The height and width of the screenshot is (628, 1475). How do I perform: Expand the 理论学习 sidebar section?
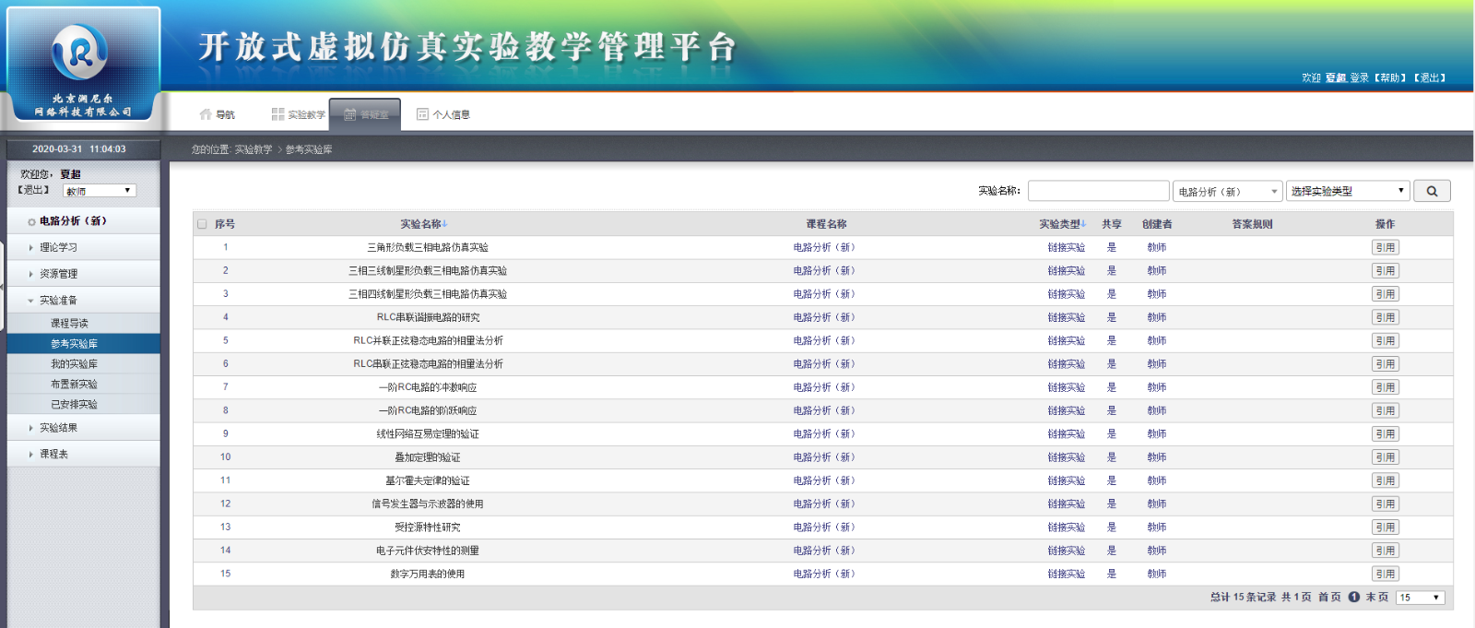click(58, 247)
